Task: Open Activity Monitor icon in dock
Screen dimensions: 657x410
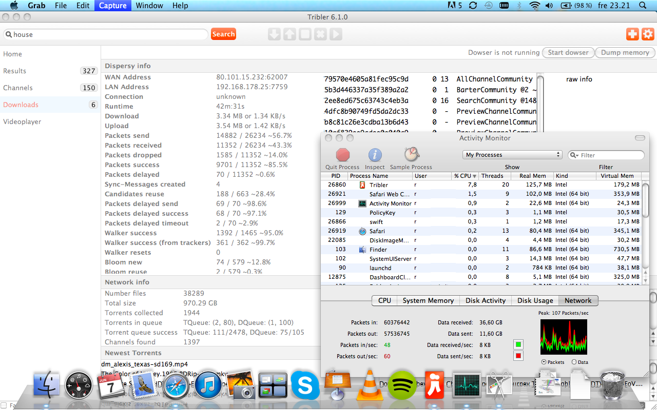Action: tap(467, 385)
